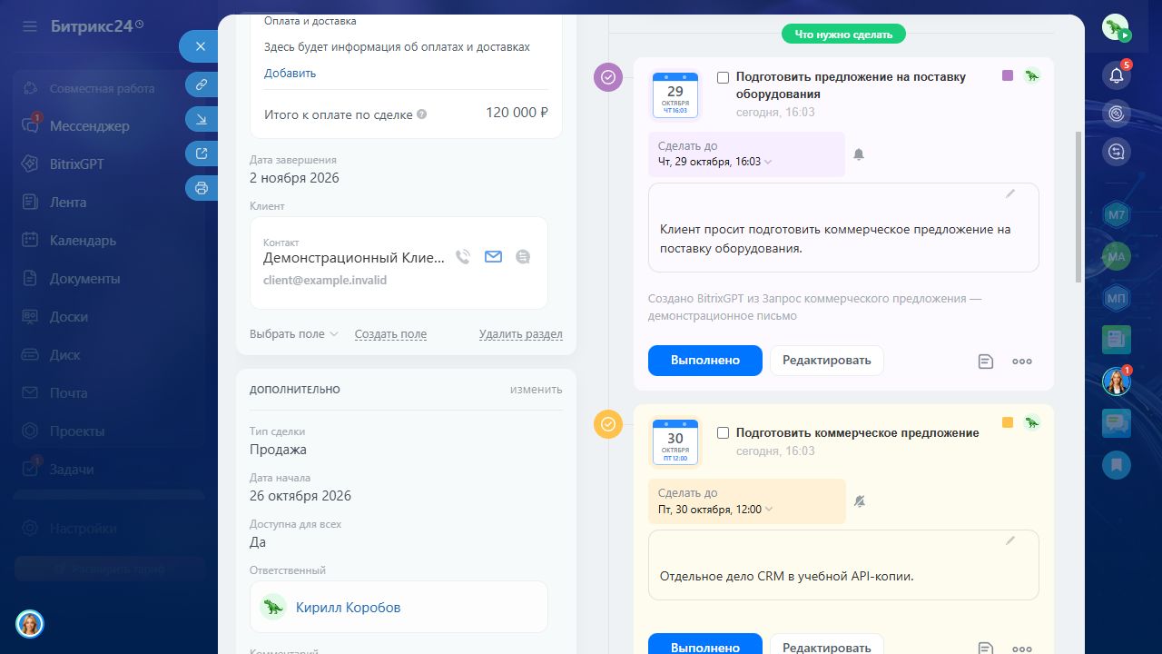Call the demo client via phone icon
This screenshot has height=654, width=1162.
463,257
